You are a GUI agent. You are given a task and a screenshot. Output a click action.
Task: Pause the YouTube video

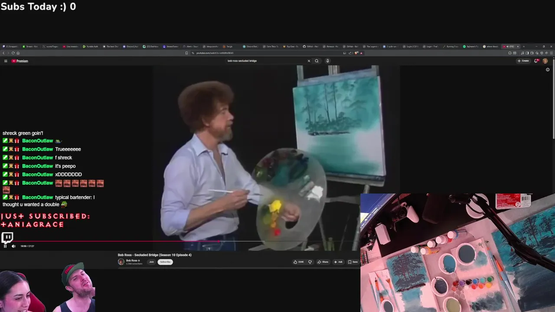pyautogui.click(x=5, y=246)
